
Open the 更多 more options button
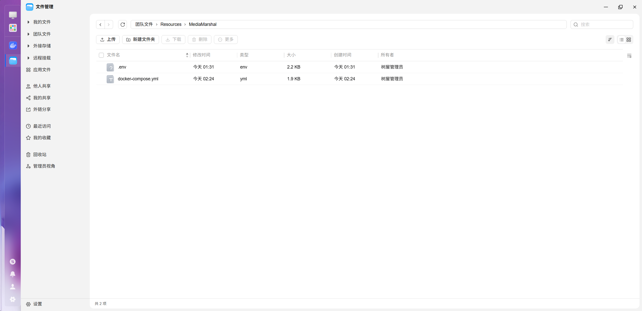click(x=226, y=40)
